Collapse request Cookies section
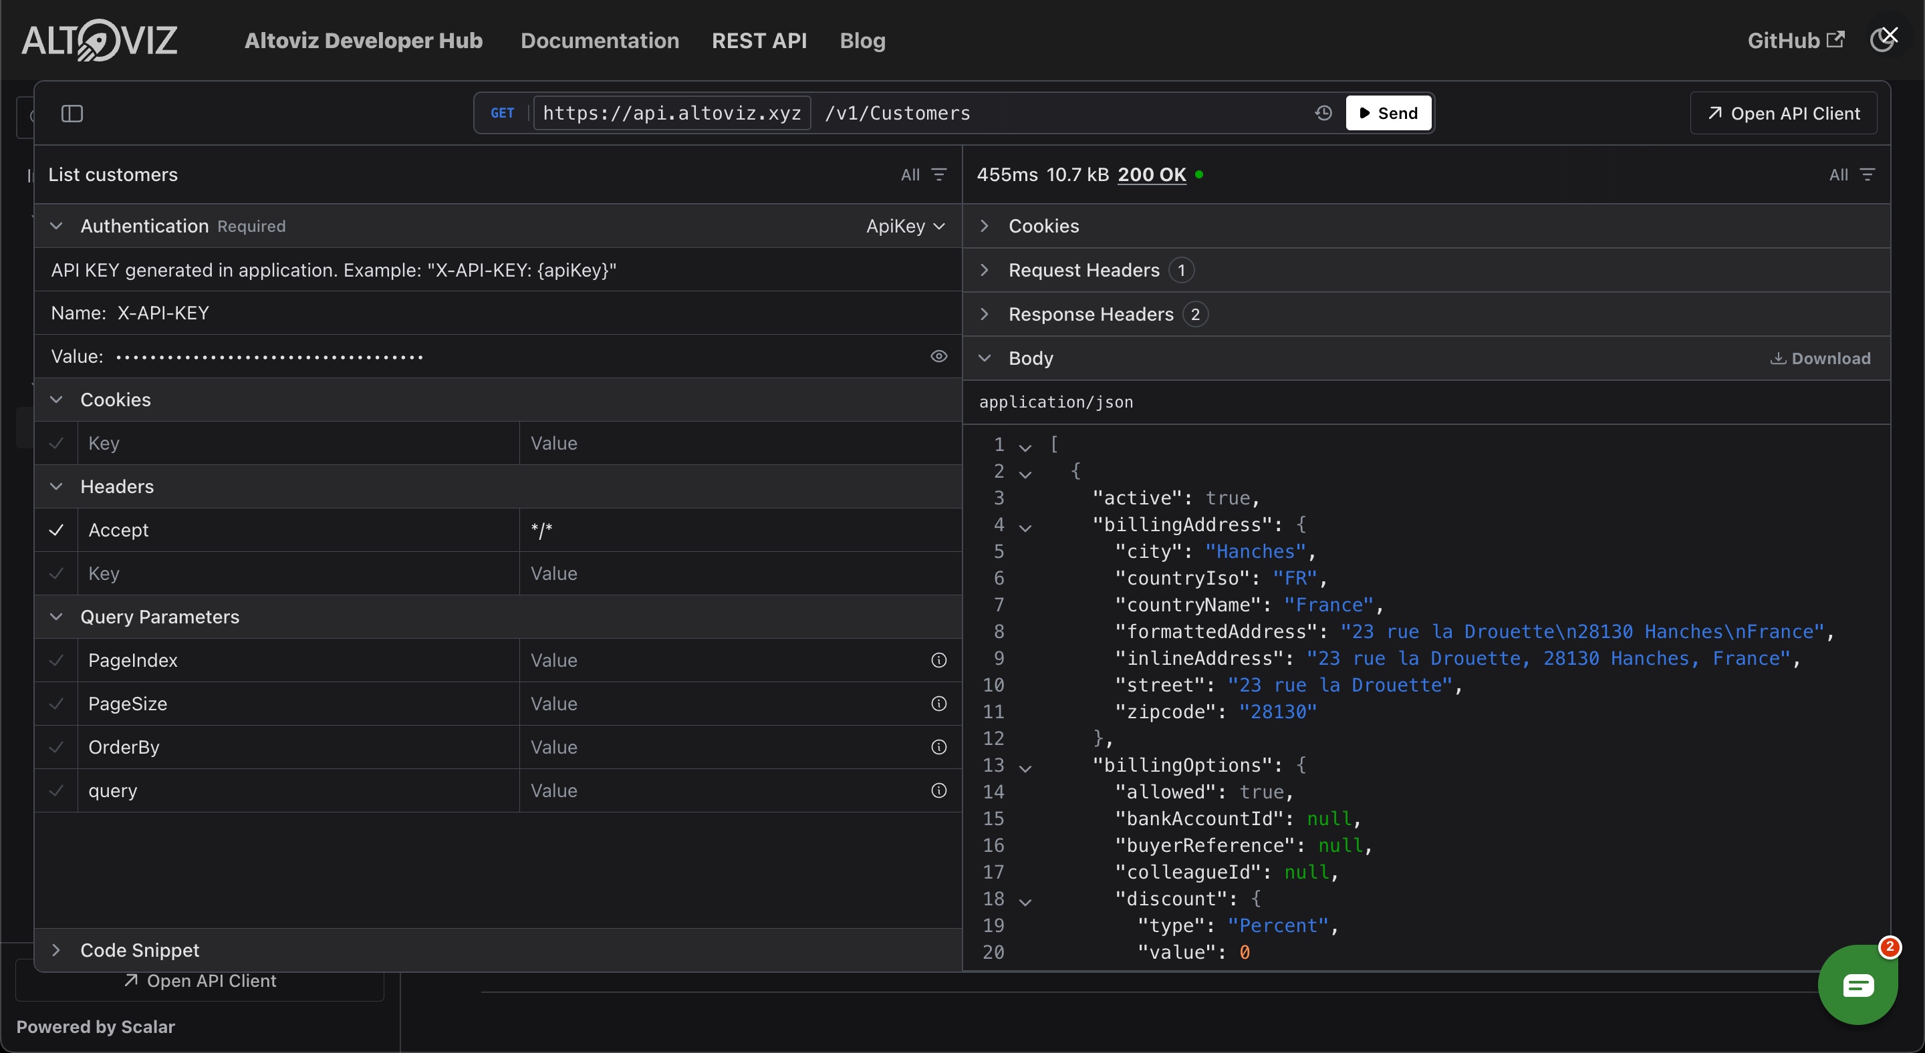Screen dimensions: 1925x1053 tap(56, 400)
